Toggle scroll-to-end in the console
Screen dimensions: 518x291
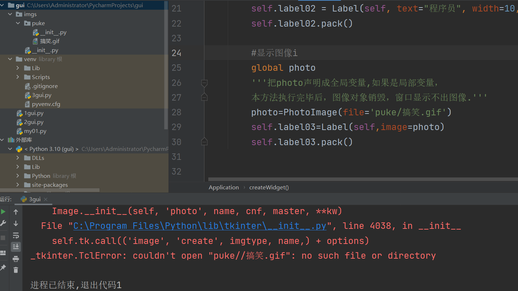[x=16, y=247]
